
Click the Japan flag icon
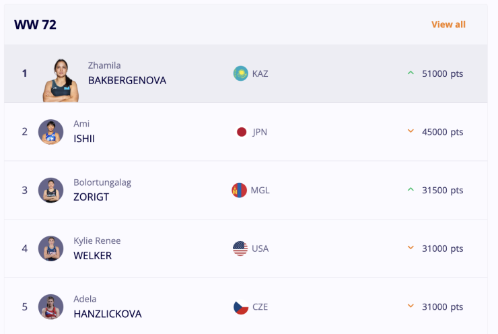[242, 132]
